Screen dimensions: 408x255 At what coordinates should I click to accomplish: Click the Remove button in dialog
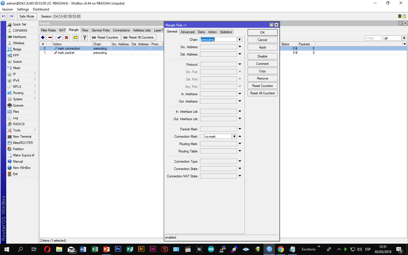[x=262, y=78]
